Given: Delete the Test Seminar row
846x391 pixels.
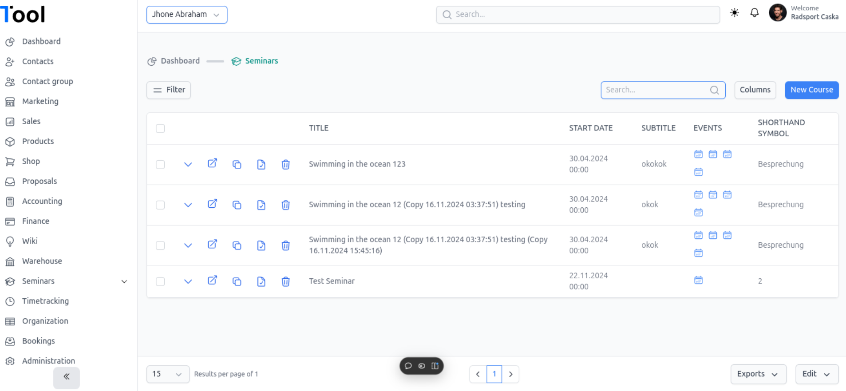Looking at the screenshot, I should [285, 281].
